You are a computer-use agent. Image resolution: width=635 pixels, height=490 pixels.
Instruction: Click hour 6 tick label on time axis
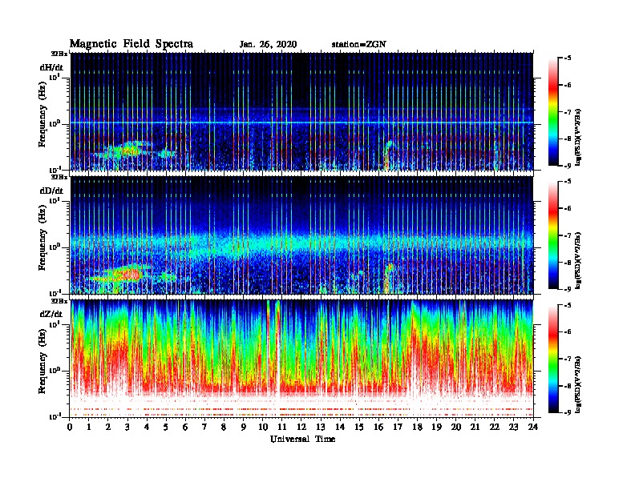185,428
